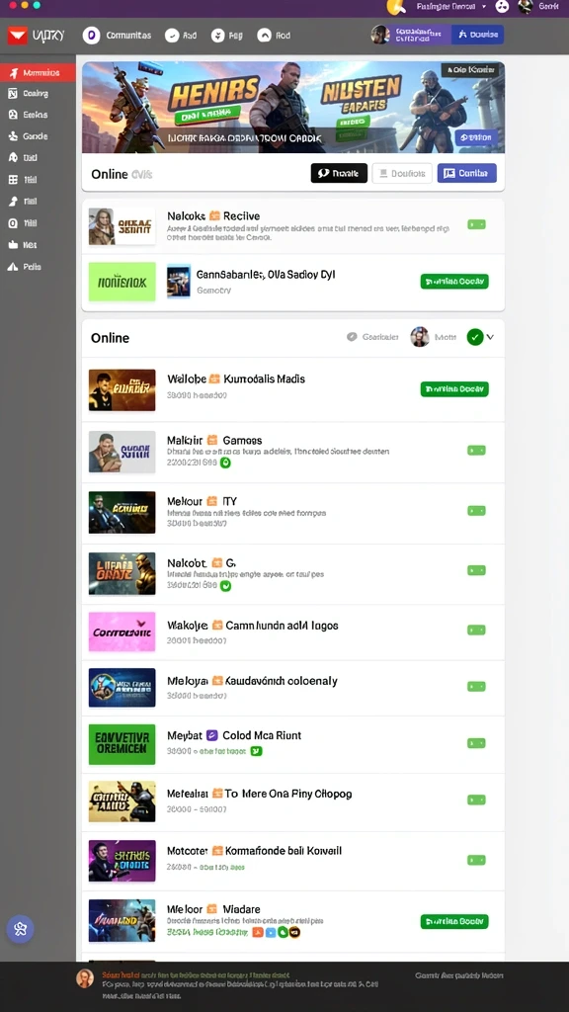The width and height of the screenshot is (569, 1012).
Task: Open the pink thumbnail of the Camn lundn row
Action: [122, 632]
